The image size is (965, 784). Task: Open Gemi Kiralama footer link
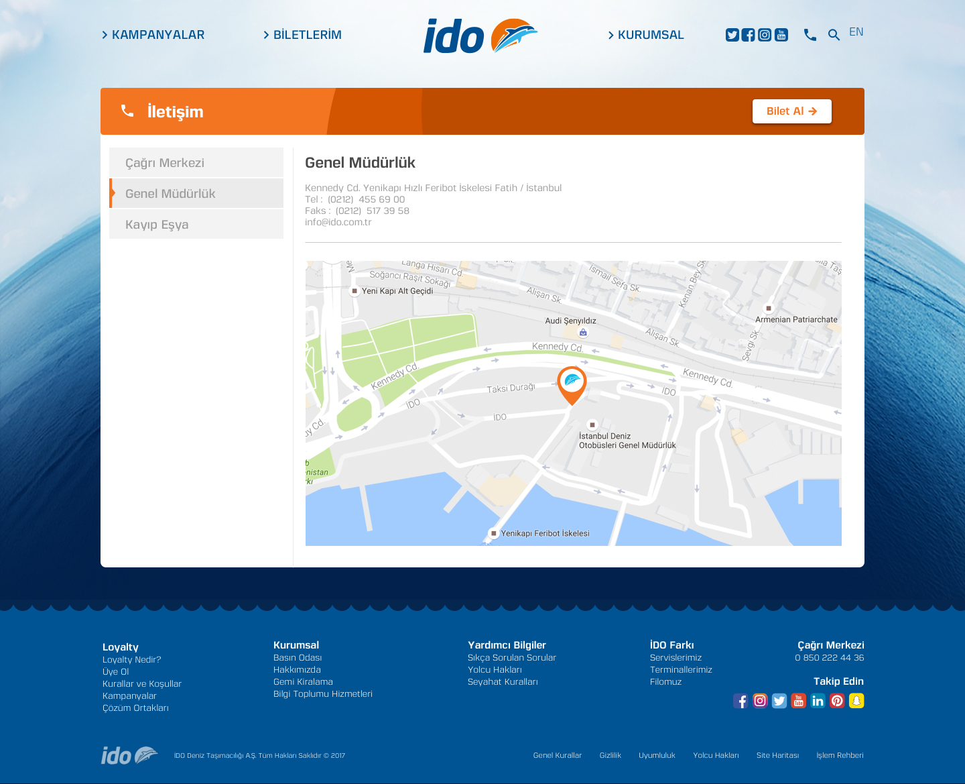pos(303,682)
